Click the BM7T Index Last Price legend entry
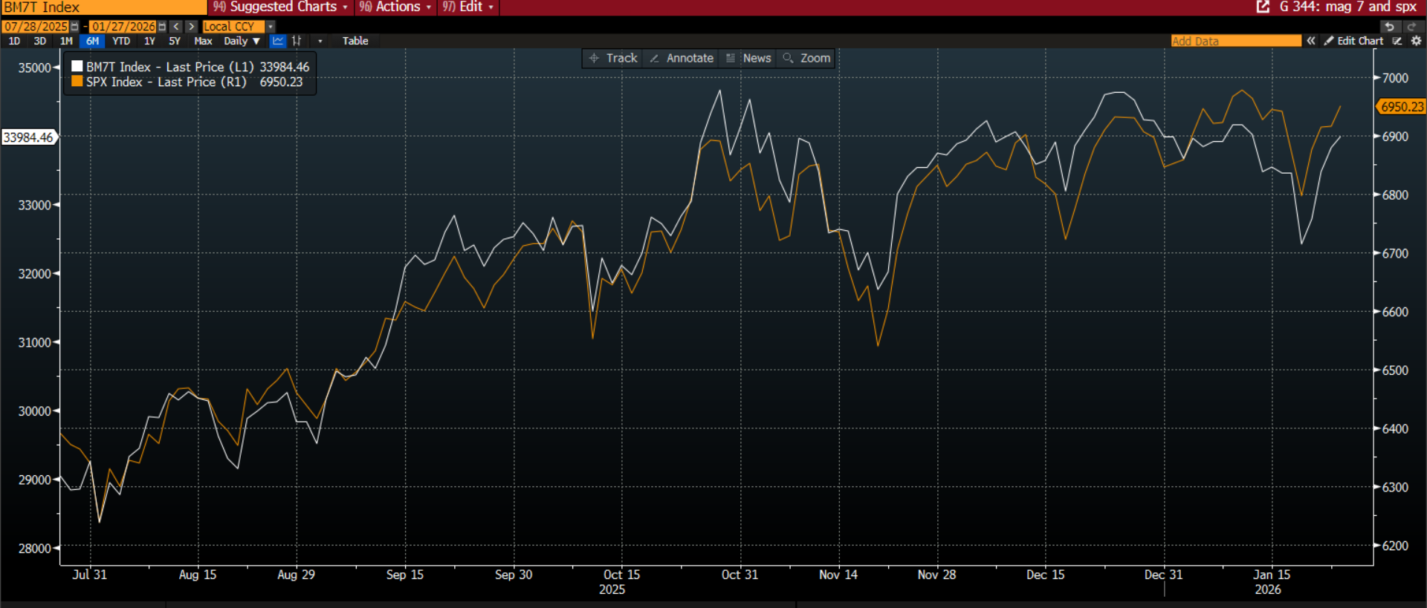 pos(190,67)
